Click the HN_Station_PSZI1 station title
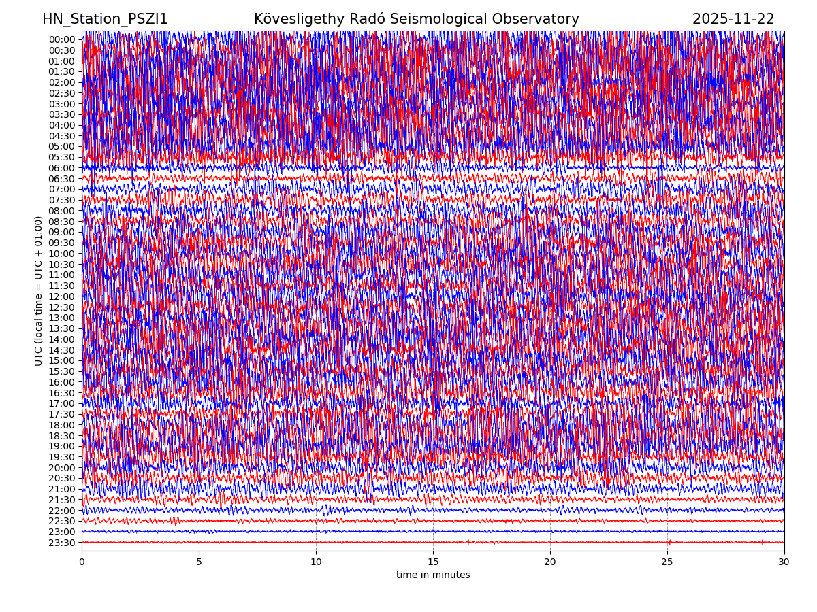Image resolution: width=817 pixels, height=612 pixels. point(105,19)
